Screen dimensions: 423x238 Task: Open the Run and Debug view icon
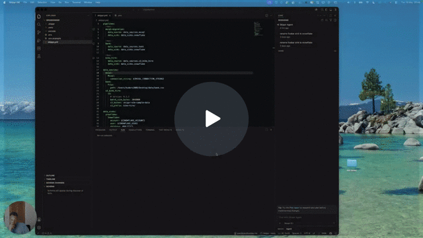pyautogui.click(x=39, y=40)
